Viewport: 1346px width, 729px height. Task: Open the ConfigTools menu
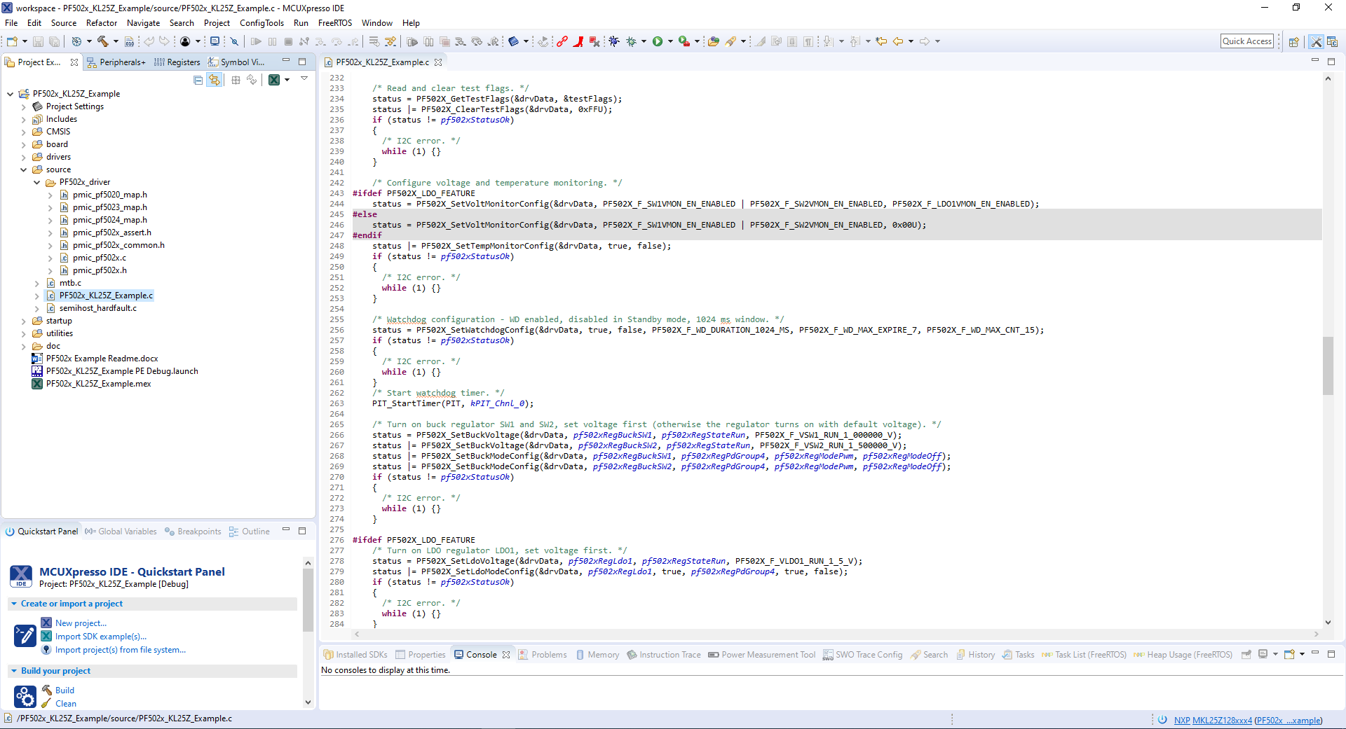261,23
